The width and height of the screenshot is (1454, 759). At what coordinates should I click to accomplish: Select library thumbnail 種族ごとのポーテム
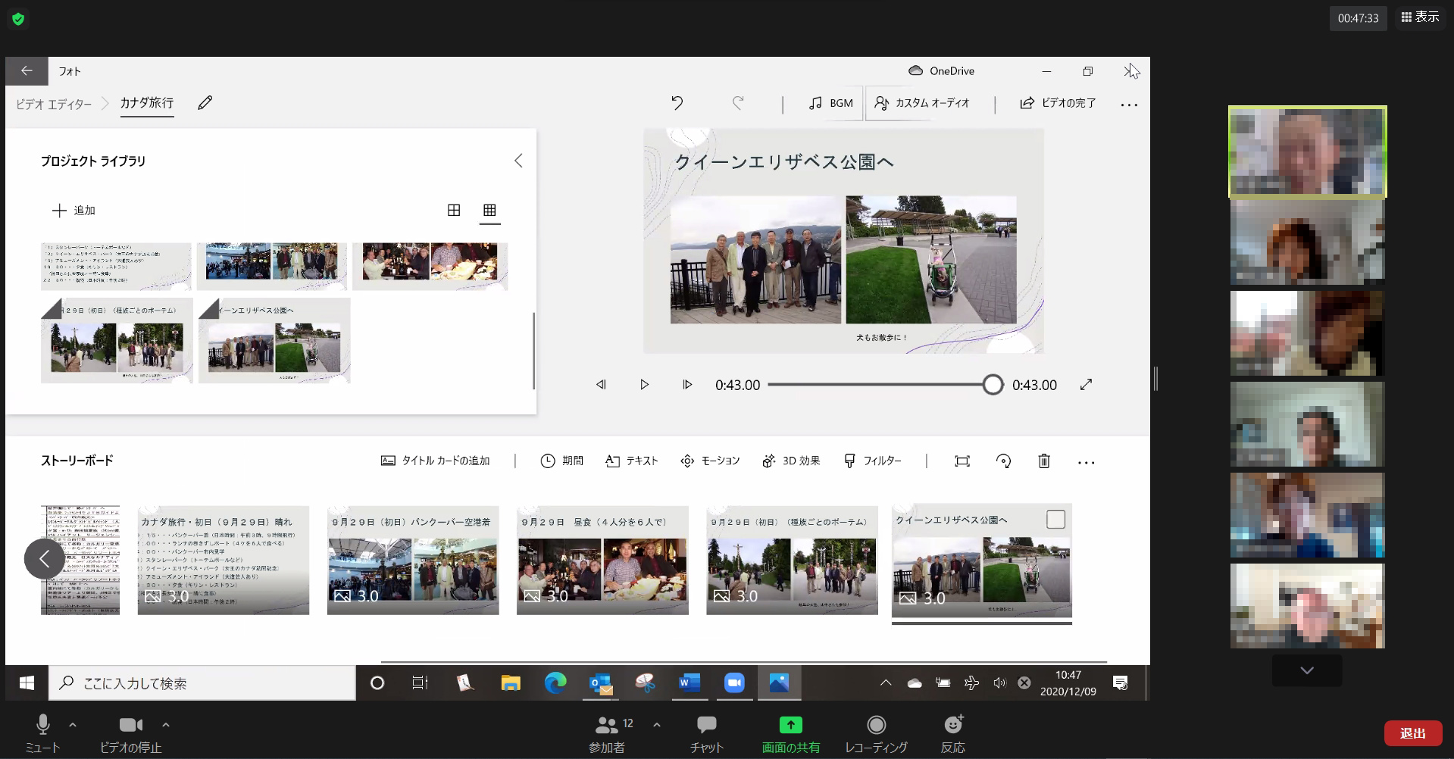pyautogui.click(x=117, y=340)
